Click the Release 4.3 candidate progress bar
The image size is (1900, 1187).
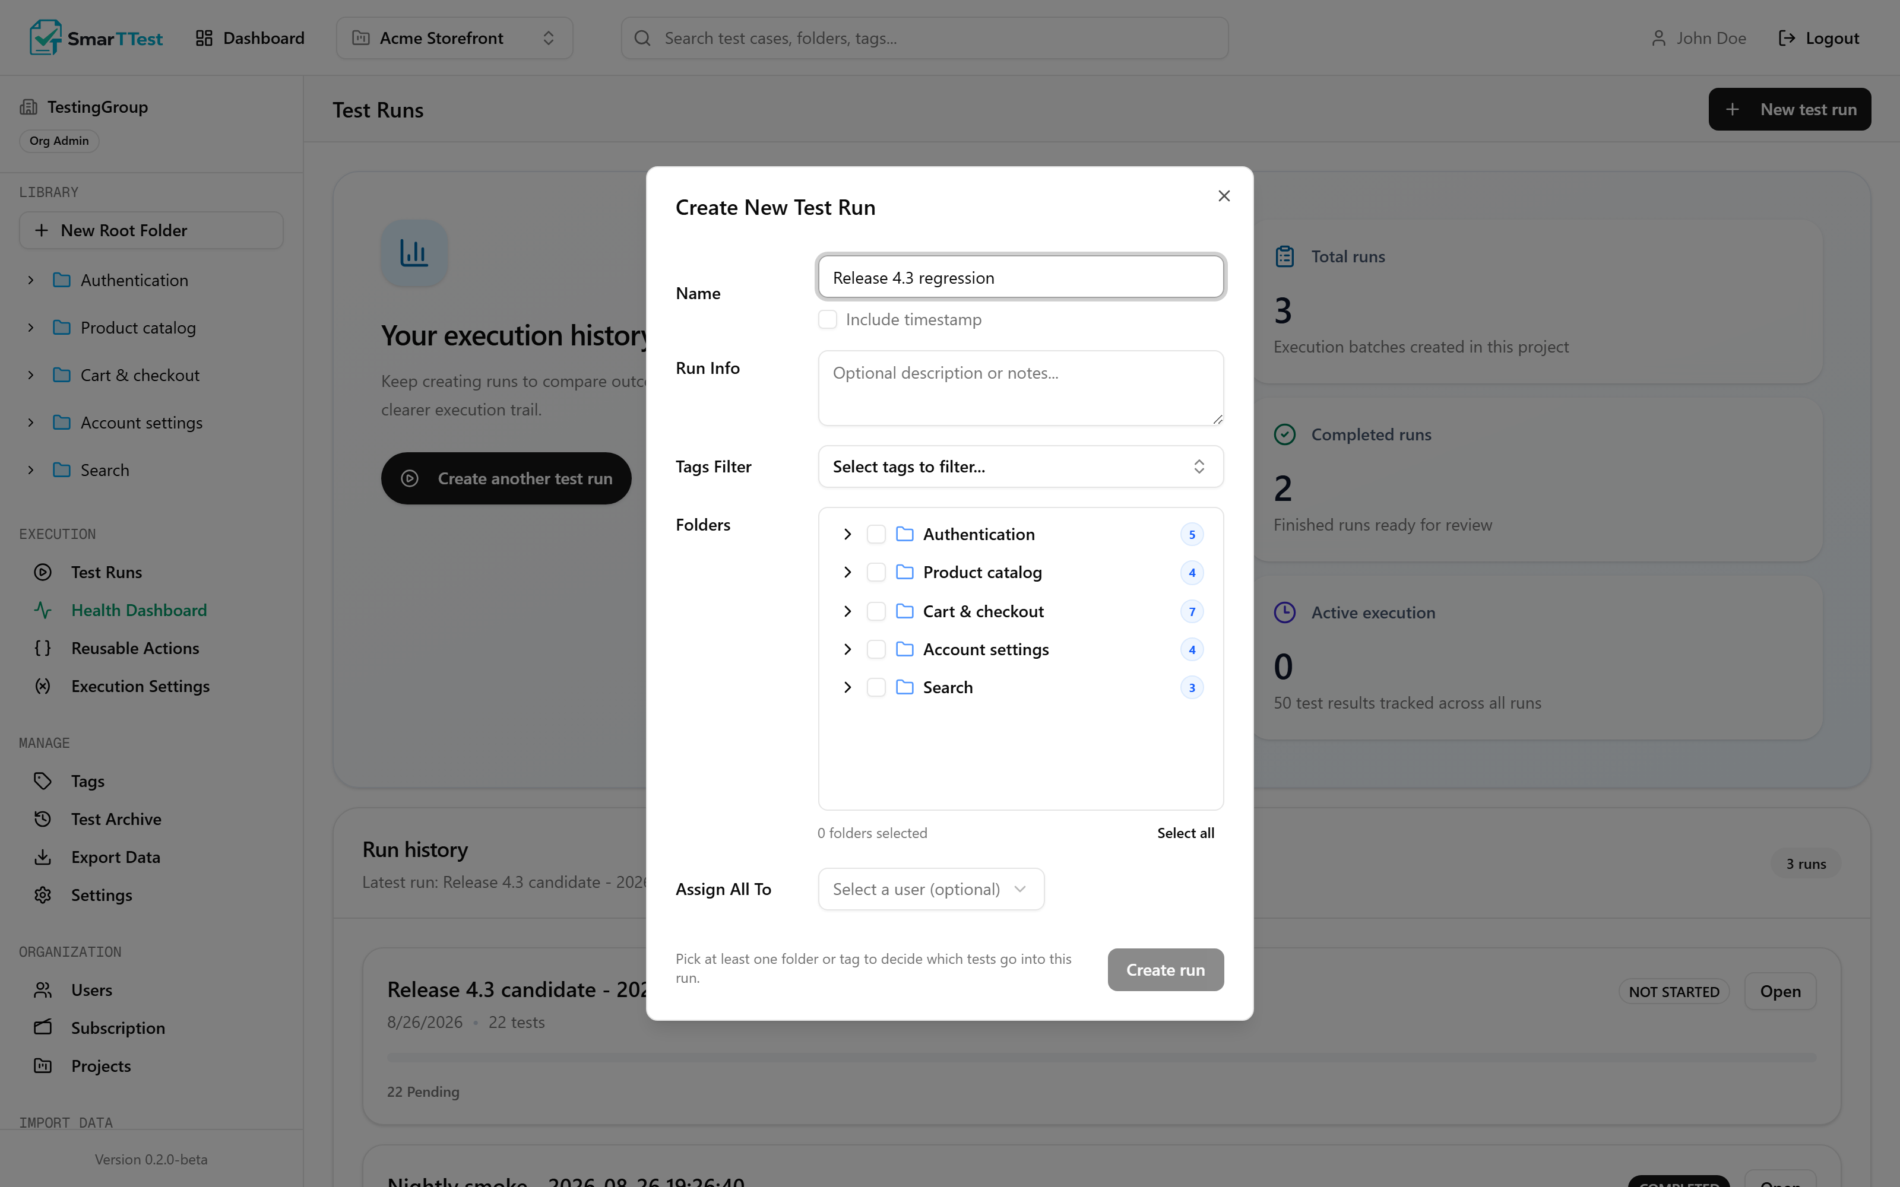pyautogui.click(x=1101, y=1058)
